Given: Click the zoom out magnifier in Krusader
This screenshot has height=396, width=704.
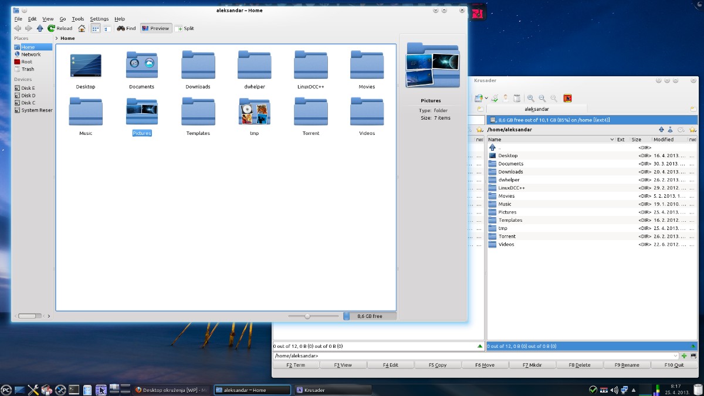Looking at the screenshot, I should [541, 99].
